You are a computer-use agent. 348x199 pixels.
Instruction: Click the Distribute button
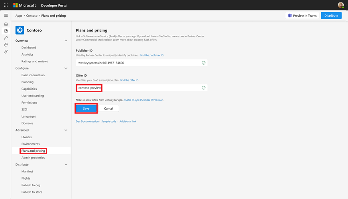click(x=331, y=15)
